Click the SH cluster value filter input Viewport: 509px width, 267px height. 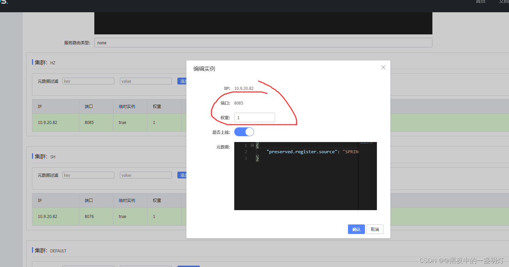pyautogui.click(x=146, y=175)
